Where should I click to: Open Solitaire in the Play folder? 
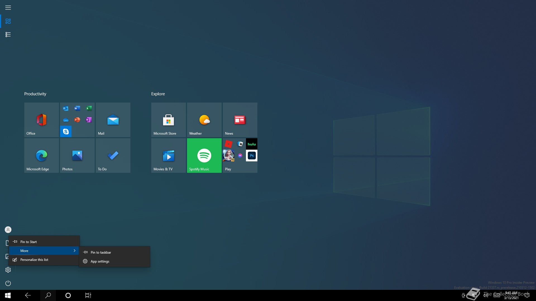click(x=240, y=144)
